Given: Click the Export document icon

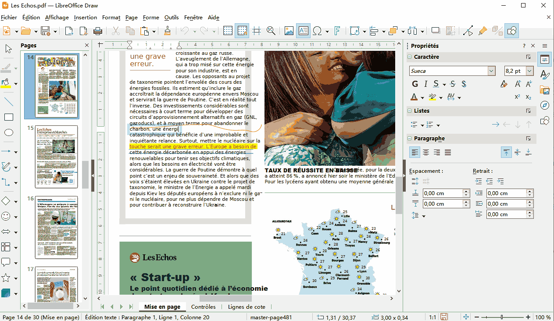Looking at the screenshot, I should pyautogui.click(x=69, y=31).
